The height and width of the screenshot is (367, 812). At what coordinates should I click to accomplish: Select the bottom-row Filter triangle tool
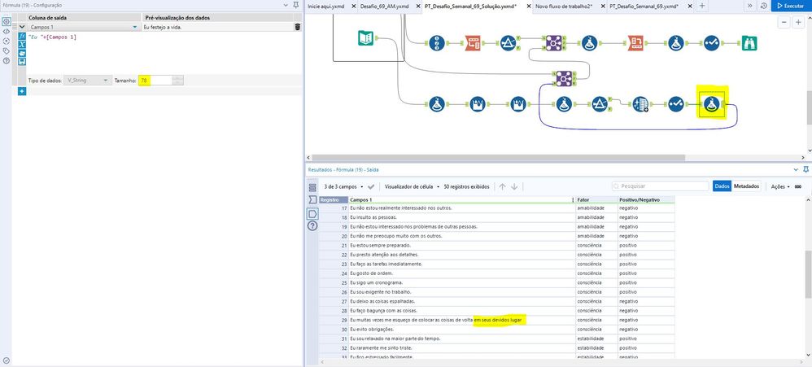click(x=600, y=104)
